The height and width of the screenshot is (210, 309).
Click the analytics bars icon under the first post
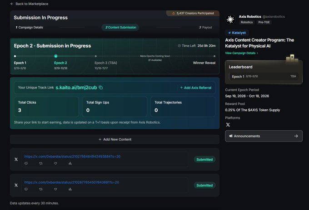click(70, 163)
